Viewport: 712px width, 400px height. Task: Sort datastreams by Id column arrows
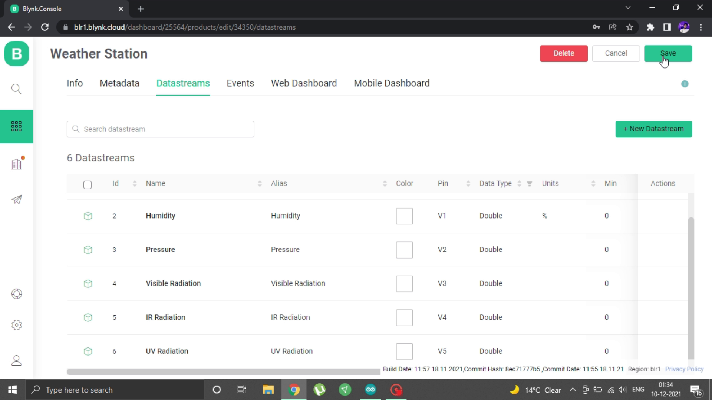[135, 184]
